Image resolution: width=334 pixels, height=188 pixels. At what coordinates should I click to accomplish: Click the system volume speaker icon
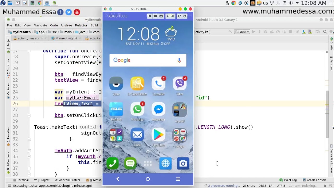point(291,3)
